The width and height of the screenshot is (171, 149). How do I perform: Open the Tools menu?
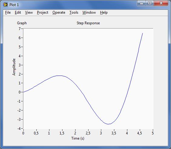[x=74, y=12]
